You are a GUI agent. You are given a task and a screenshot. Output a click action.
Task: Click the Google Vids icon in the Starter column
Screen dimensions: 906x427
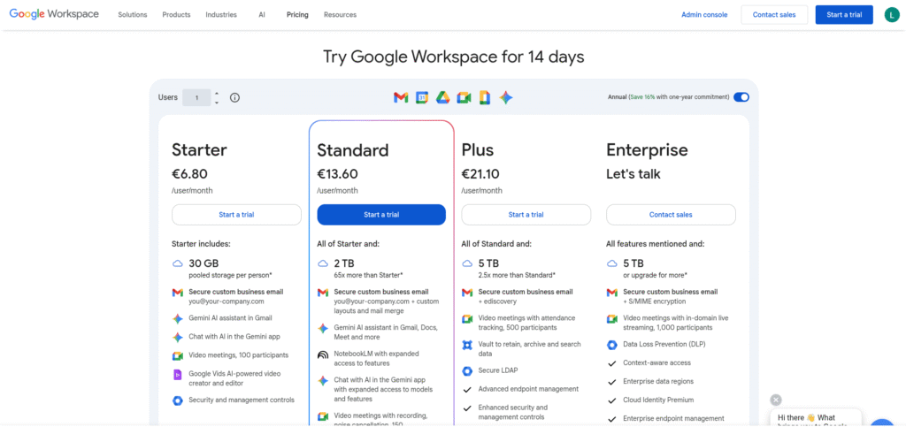point(177,375)
